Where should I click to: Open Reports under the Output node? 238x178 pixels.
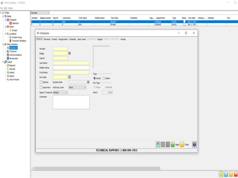tap(12, 65)
